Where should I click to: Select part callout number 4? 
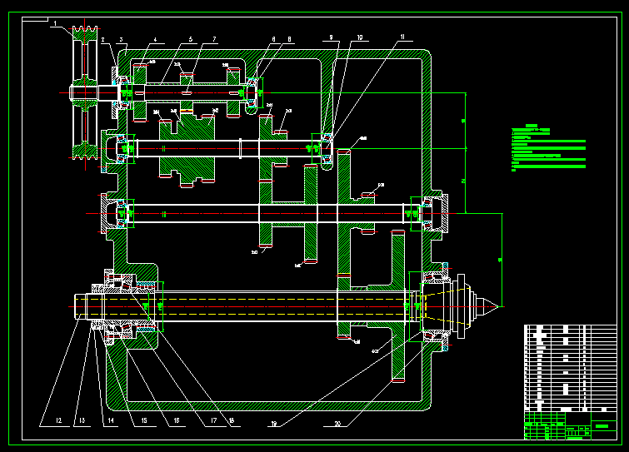[x=155, y=40]
